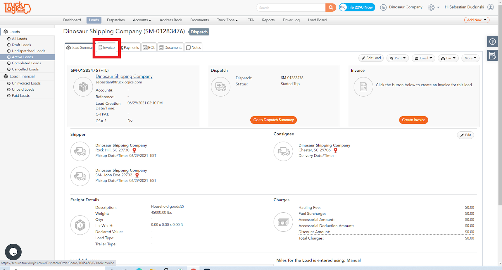Click the Create Invoice button
The height and width of the screenshot is (270, 502).
pos(414,120)
